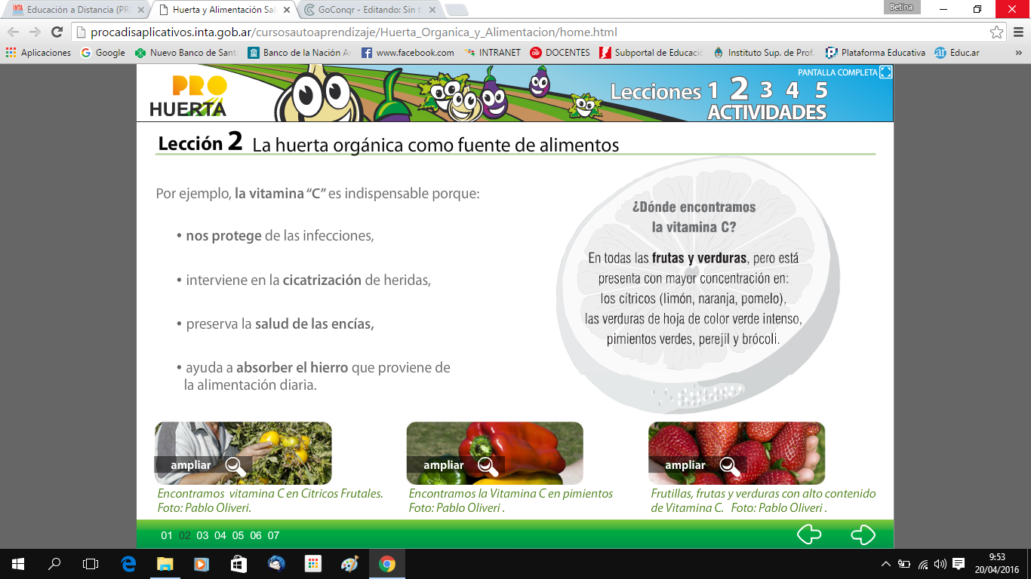Jump to page 05 of the lesson

point(238,535)
